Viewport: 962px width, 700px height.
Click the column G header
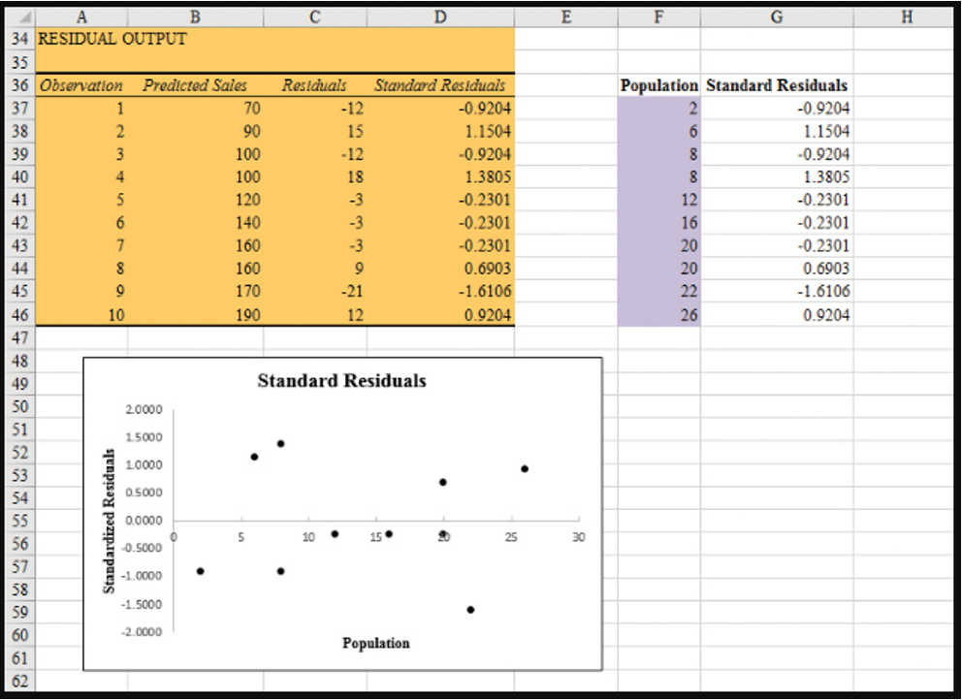776,16
